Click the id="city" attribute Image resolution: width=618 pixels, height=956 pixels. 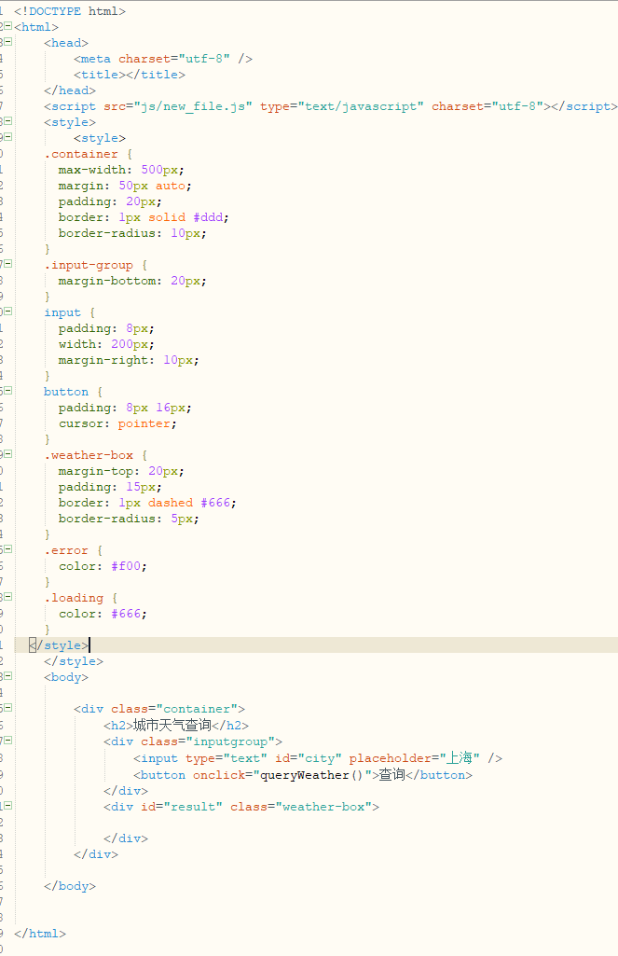(x=308, y=758)
